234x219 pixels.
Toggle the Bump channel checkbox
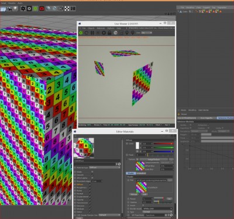click(x=90, y=190)
